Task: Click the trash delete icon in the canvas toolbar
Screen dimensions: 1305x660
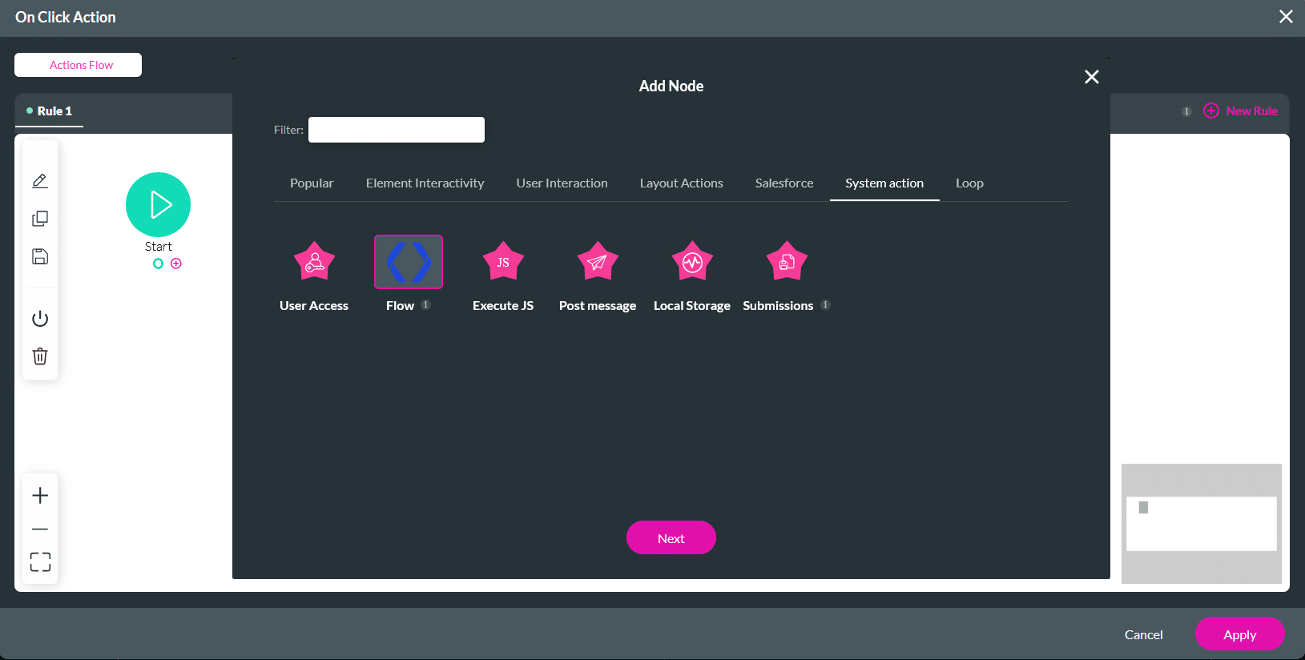Action: coord(40,356)
